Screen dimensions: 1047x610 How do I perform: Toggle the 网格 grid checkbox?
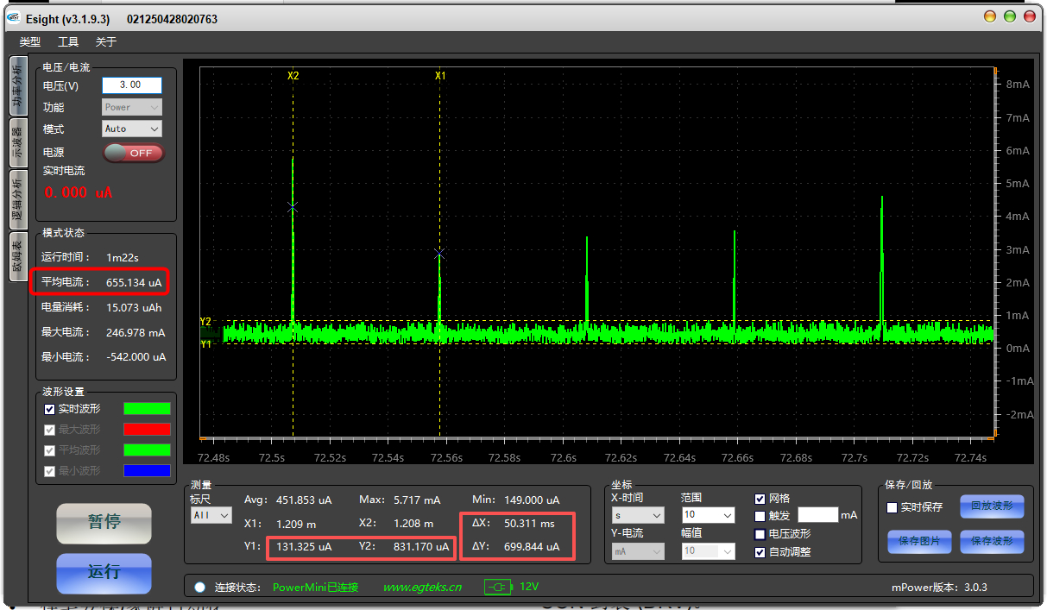pos(760,499)
